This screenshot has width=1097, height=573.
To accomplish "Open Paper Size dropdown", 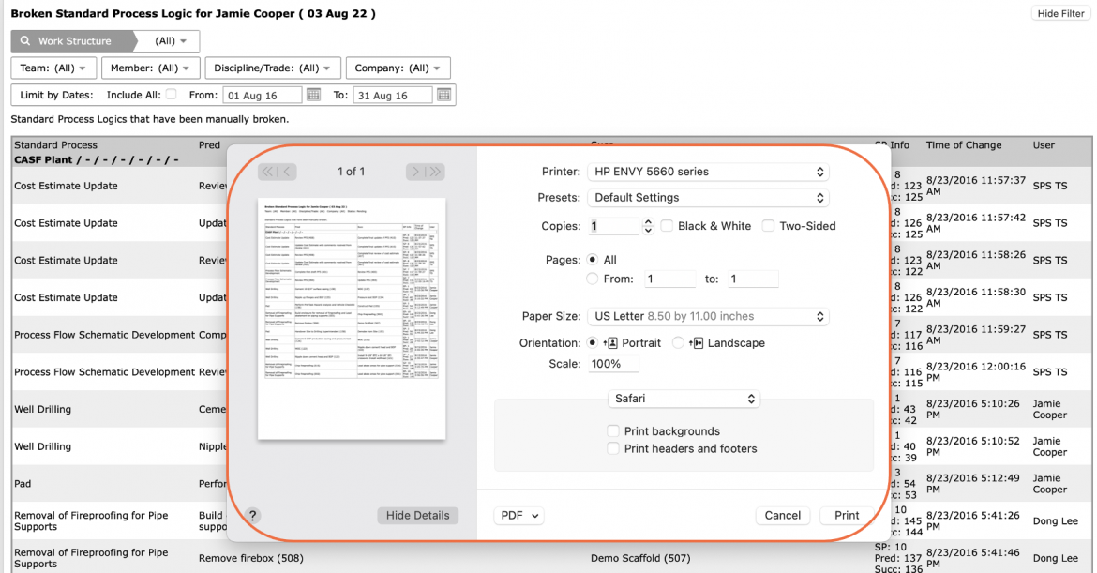I will pos(708,316).
